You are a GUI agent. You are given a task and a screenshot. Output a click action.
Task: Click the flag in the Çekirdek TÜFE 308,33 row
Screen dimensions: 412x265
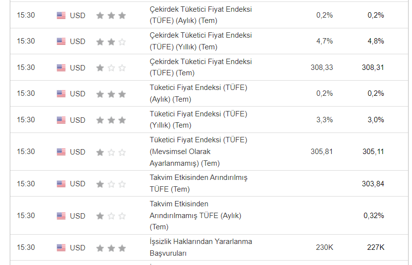tap(61, 67)
